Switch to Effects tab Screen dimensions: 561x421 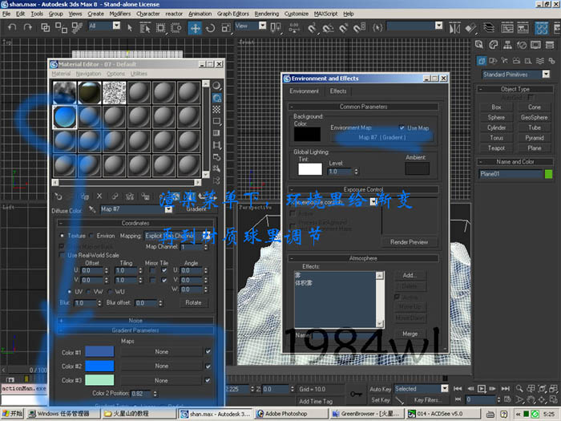tap(338, 91)
